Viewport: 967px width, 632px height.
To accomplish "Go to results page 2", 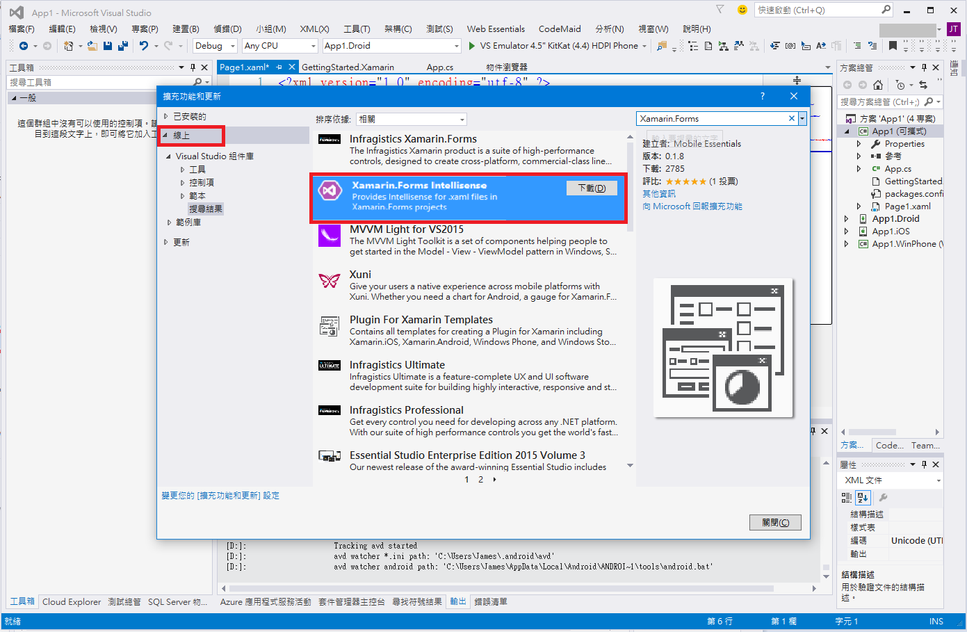I will (x=480, y=479).
